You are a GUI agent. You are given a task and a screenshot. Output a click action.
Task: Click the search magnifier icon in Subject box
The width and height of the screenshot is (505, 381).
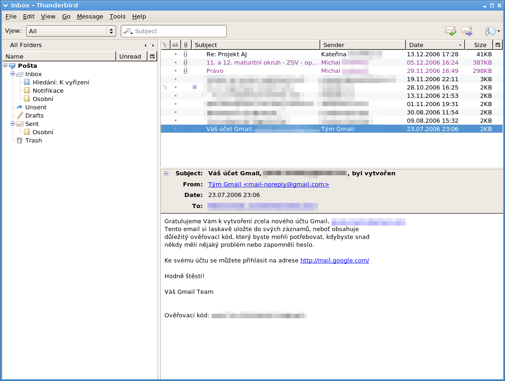tap(128, 31)
